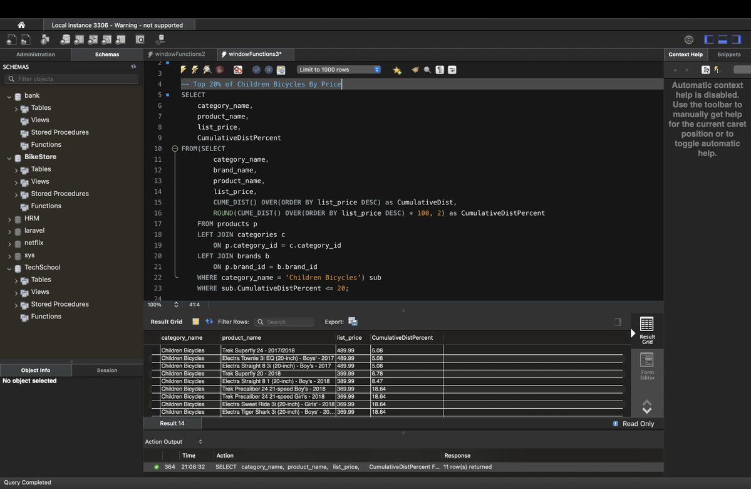Open the windowFunctions2 query tab
This screenshot has height=489, width=751.
coord(180,54)
